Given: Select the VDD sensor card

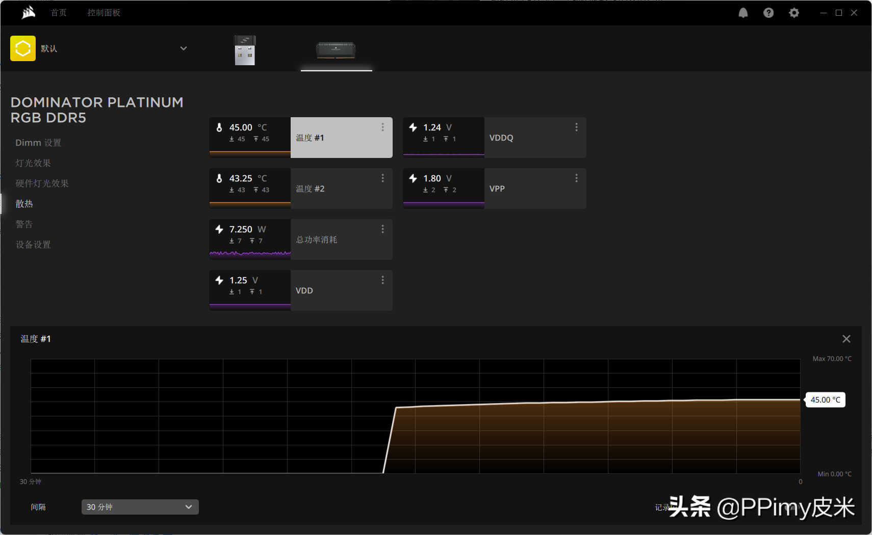Looking at the screenshot, I should [x=301, y=290].
